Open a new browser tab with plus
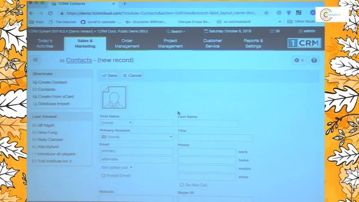This screenshot has width=359, height=202. tap(125, 4)
